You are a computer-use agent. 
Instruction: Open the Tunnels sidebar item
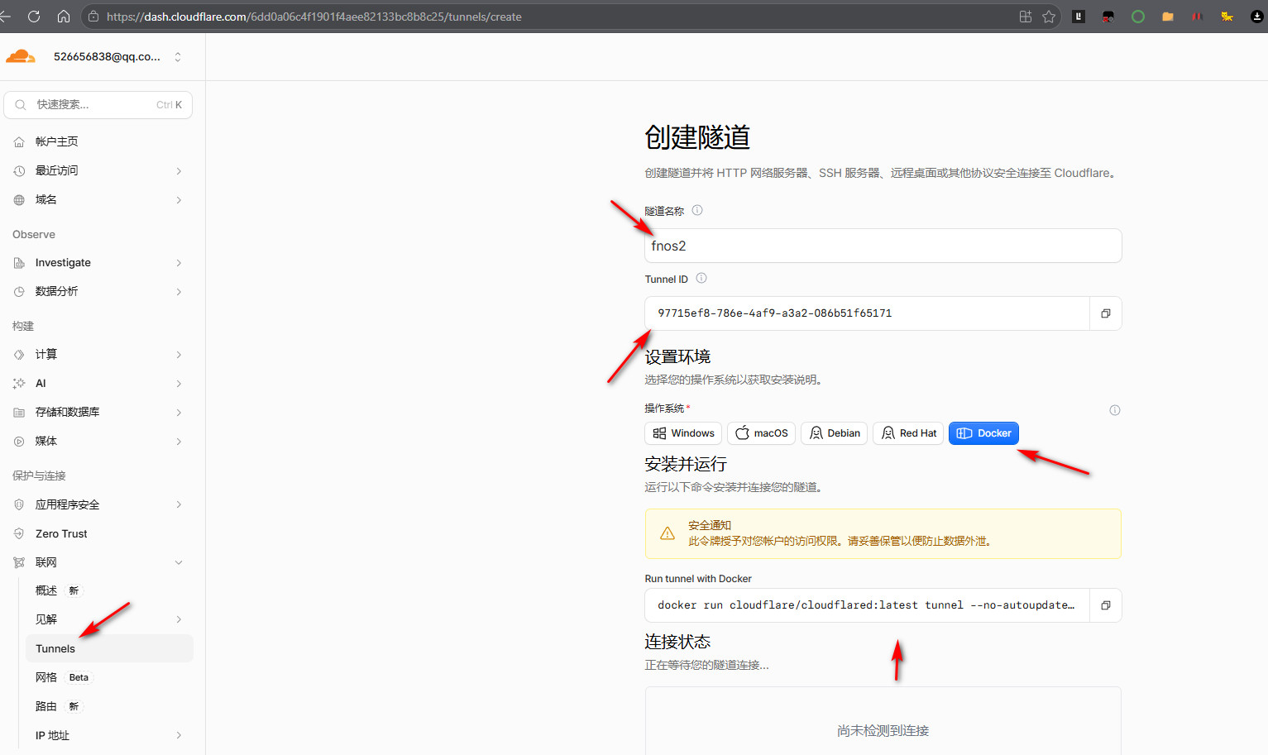[x=109, y=648]
